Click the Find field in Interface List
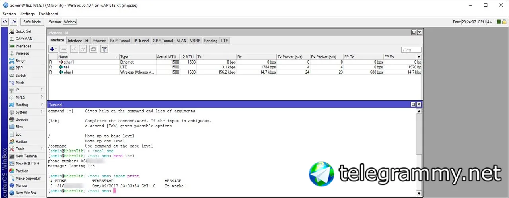The width and height of the screenshot is (509, 198). click(x=411, y=50)
